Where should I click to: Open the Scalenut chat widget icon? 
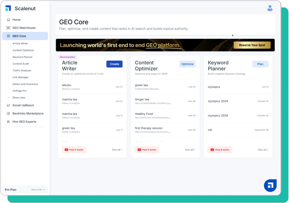pos(270,186)
